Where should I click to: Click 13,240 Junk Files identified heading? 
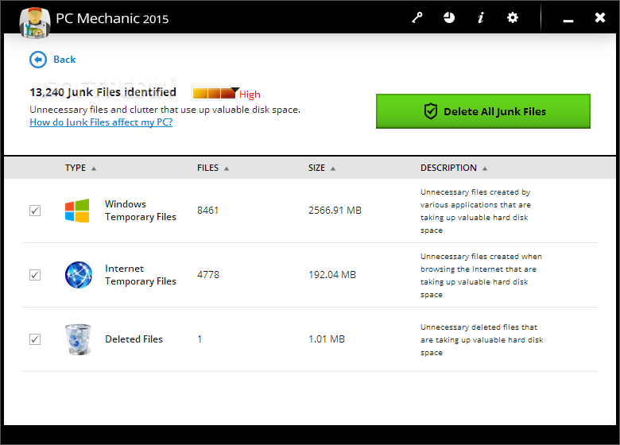point(103,92)
